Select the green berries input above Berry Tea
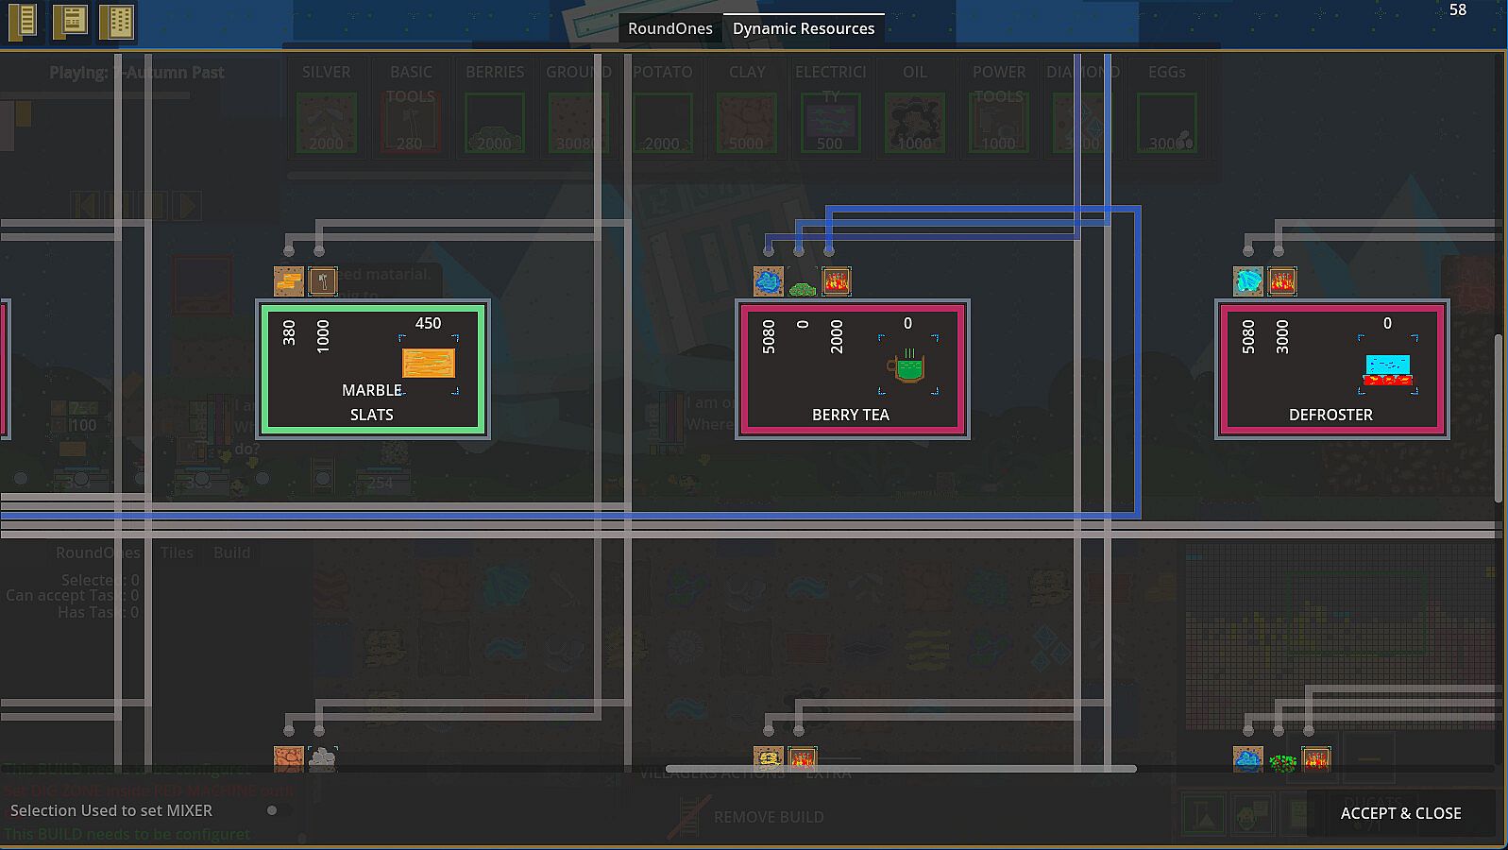Screen dimensions: 1508x850 [x=803, y=285]
